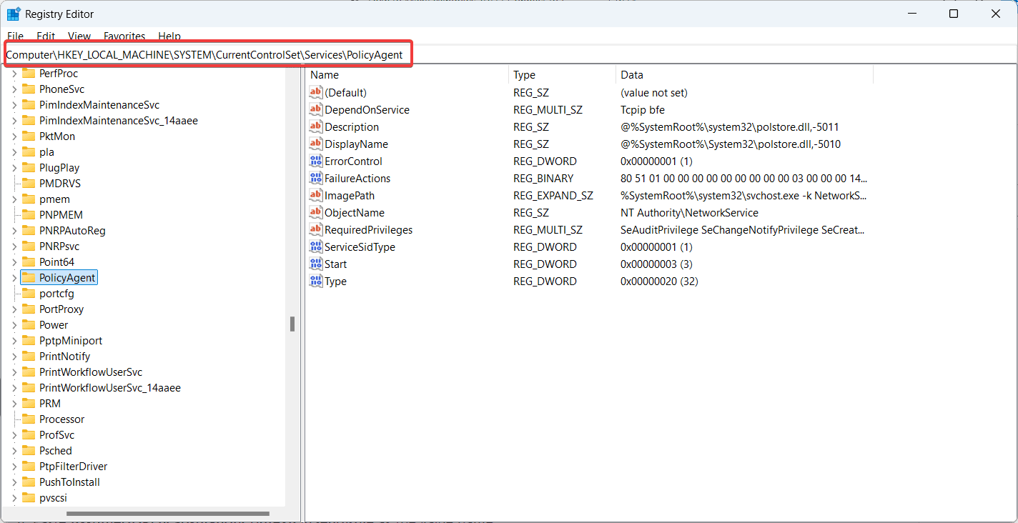Screen dimensions: 1018x523
Task: Click the binary icon for FailureActions
Action: 316,178
